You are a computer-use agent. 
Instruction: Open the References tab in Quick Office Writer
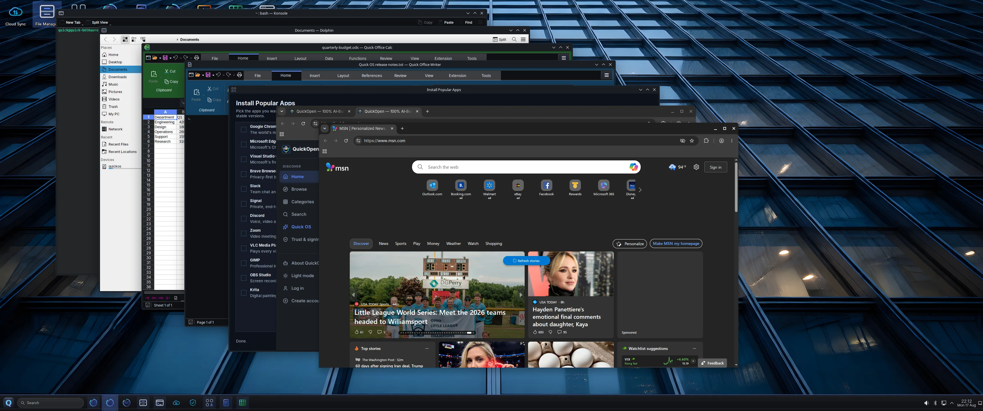coord(372,75)
